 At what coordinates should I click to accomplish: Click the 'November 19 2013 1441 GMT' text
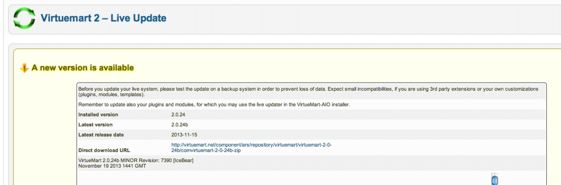(x=112, y=166)
